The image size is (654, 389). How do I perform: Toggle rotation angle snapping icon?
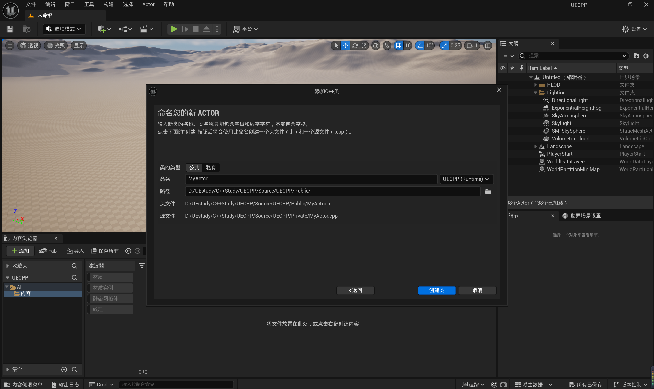coord(420,46)
